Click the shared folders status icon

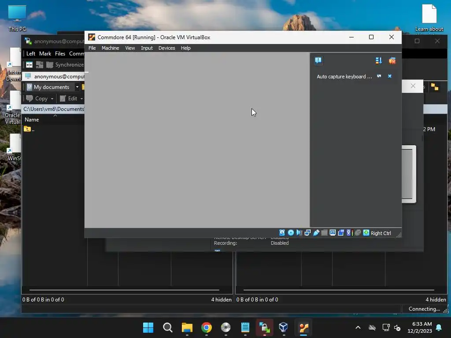[324, 233]
